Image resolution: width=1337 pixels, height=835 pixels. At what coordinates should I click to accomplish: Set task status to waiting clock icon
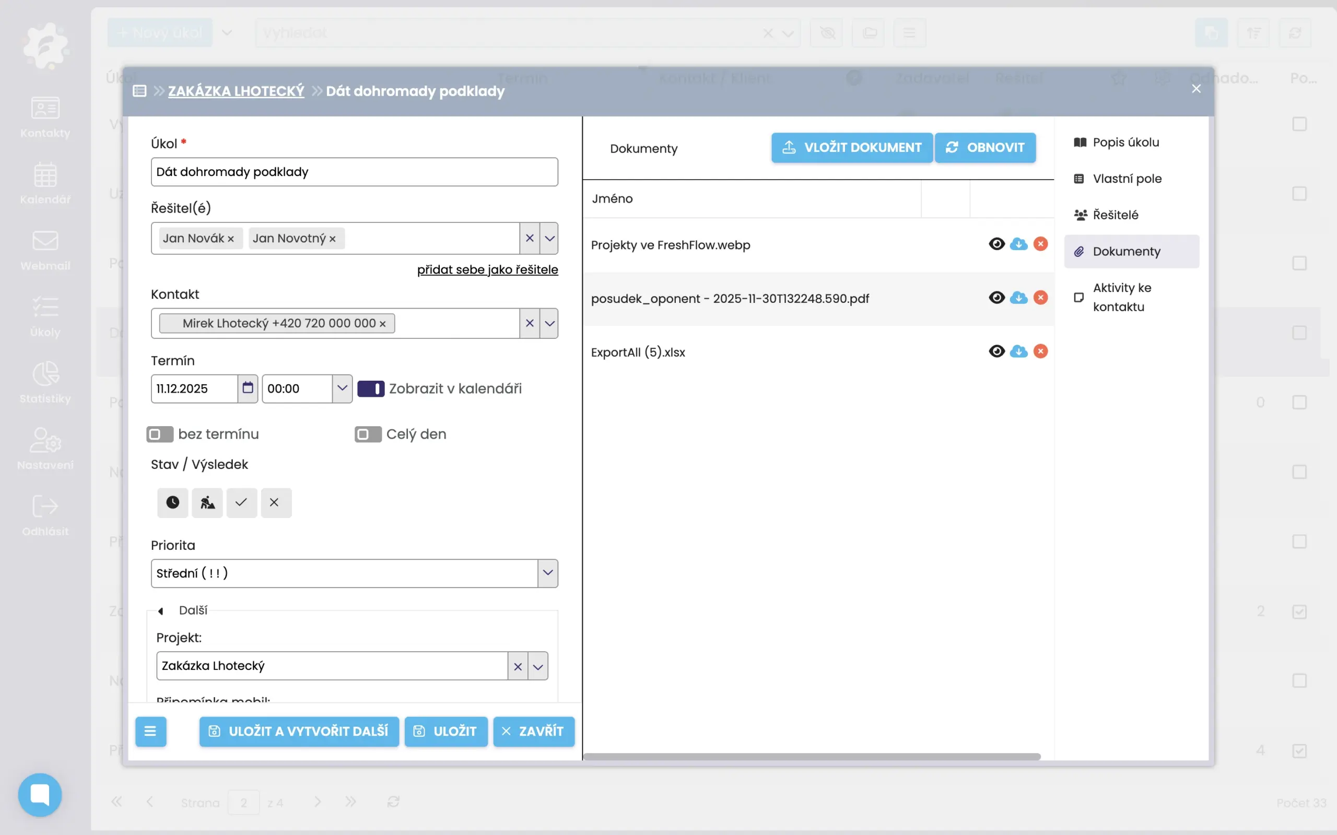click(172, 502)
